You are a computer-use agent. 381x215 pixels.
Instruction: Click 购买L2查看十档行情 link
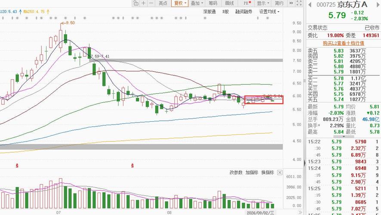click(343, 43)
